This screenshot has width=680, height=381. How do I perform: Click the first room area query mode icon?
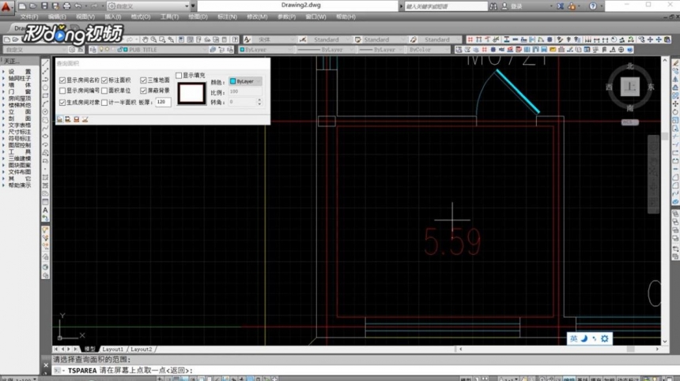(x=60, y=119)
